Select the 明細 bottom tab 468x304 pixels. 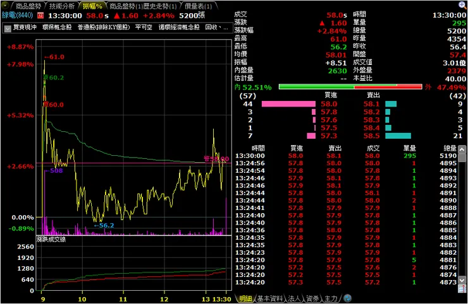[x=245, y=298]
